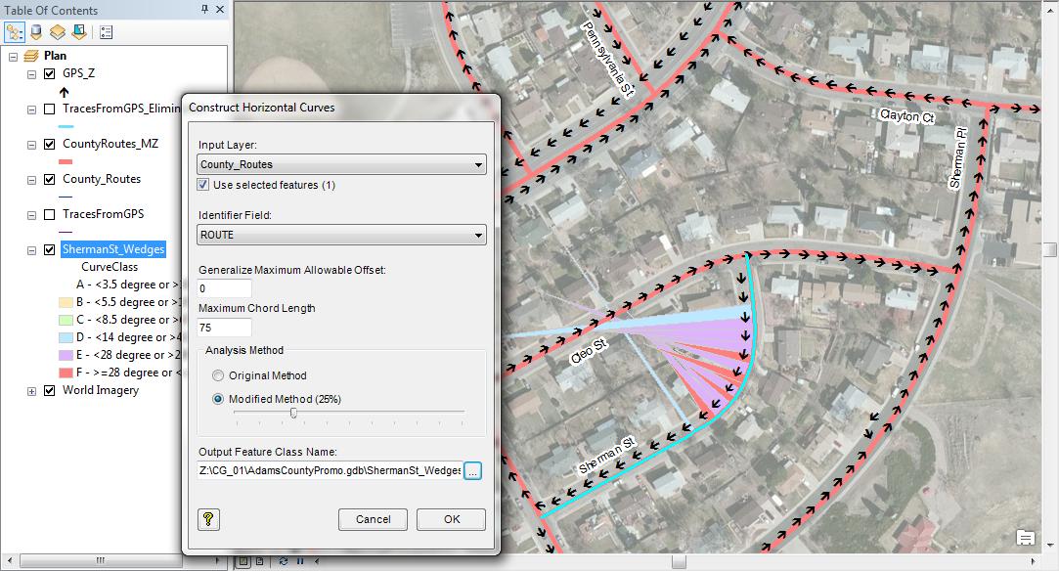This screenshot has width=1059, height=571.
Task: Collapse TracesFromGPS layer legend
Action: (x=31, y=215)
